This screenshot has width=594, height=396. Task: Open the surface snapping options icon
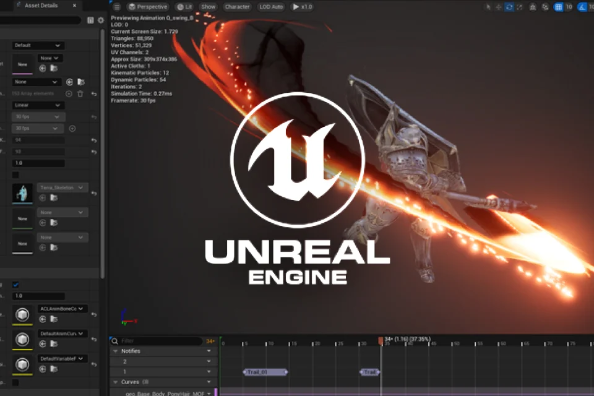click(545, 7)
